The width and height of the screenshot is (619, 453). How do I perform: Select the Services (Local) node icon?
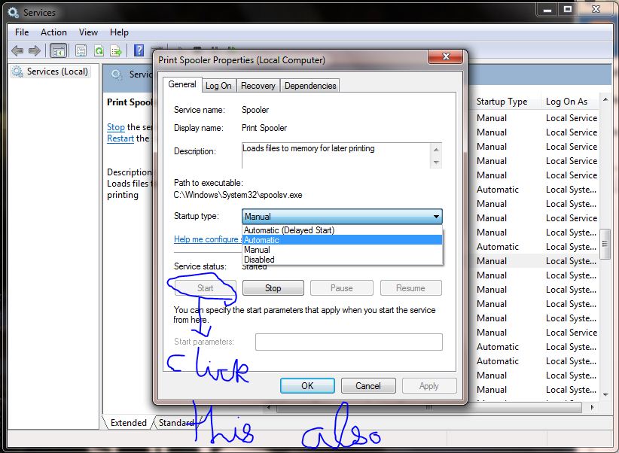[17, 71]
